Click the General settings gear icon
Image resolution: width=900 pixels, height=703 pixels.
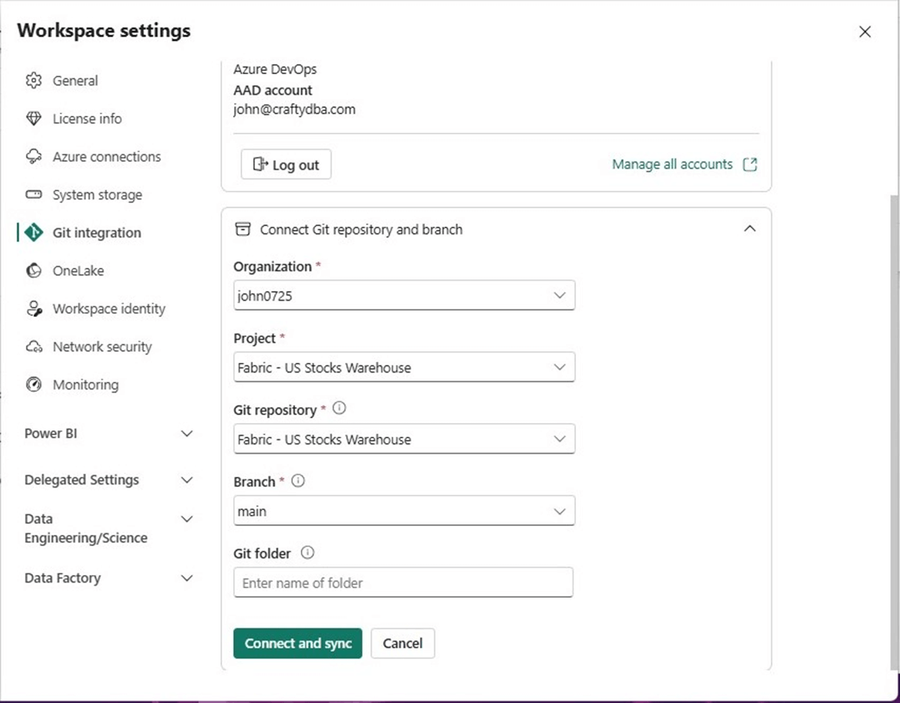[34, 80]
